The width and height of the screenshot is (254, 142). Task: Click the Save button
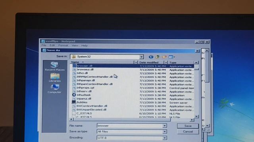point(188,126)
